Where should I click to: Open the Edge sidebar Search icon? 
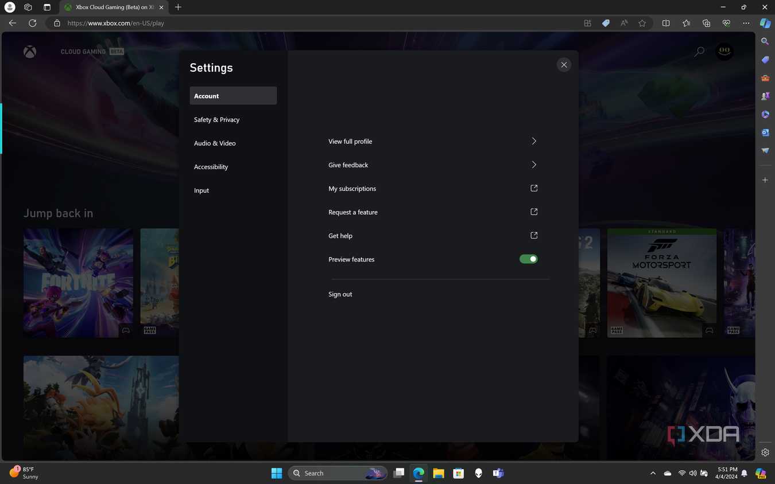tap(765, 41)
